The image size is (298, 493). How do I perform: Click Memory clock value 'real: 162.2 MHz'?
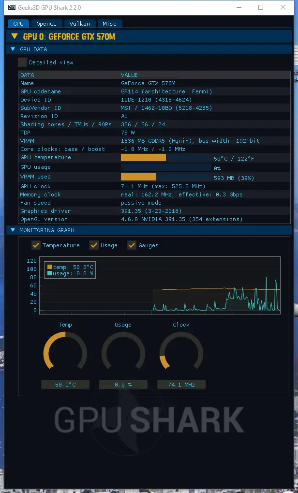coord(147,194)
